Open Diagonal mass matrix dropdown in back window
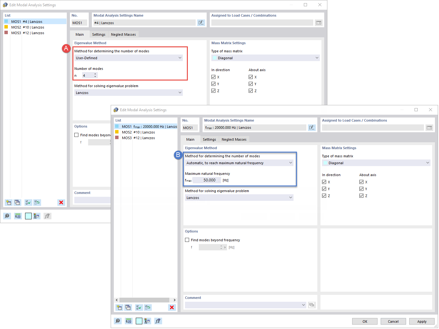This screenshot has height=329, width=439. 265,58
